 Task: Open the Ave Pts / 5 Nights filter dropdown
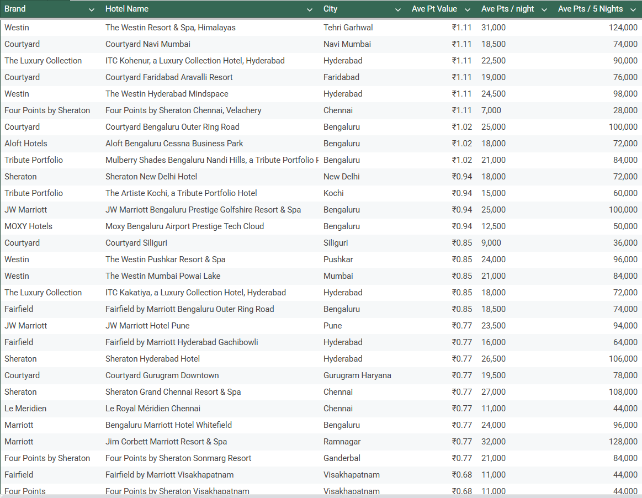(633, 9)
